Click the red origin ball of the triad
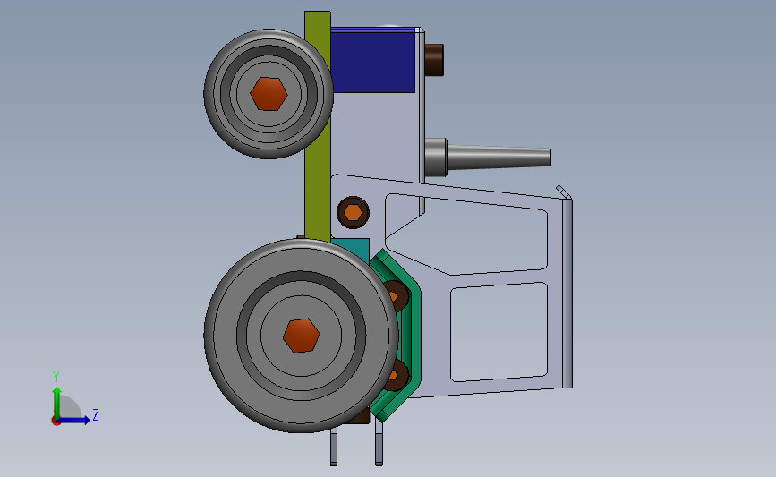The width and height of the screenshot is (776, 477). 55,421
